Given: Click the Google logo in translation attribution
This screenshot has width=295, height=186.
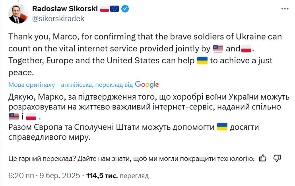Looking at the screenshot, I should (x=147, y=84).
